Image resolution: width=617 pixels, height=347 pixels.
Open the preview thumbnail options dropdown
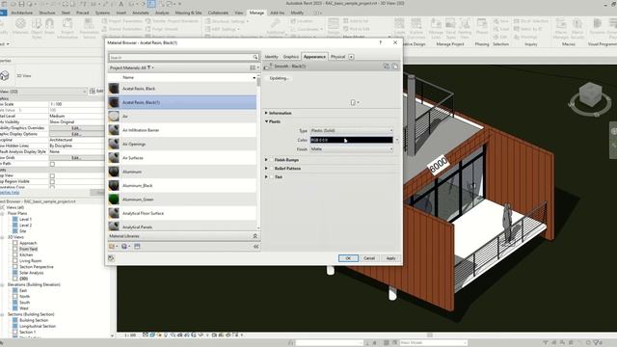[355, 103]
